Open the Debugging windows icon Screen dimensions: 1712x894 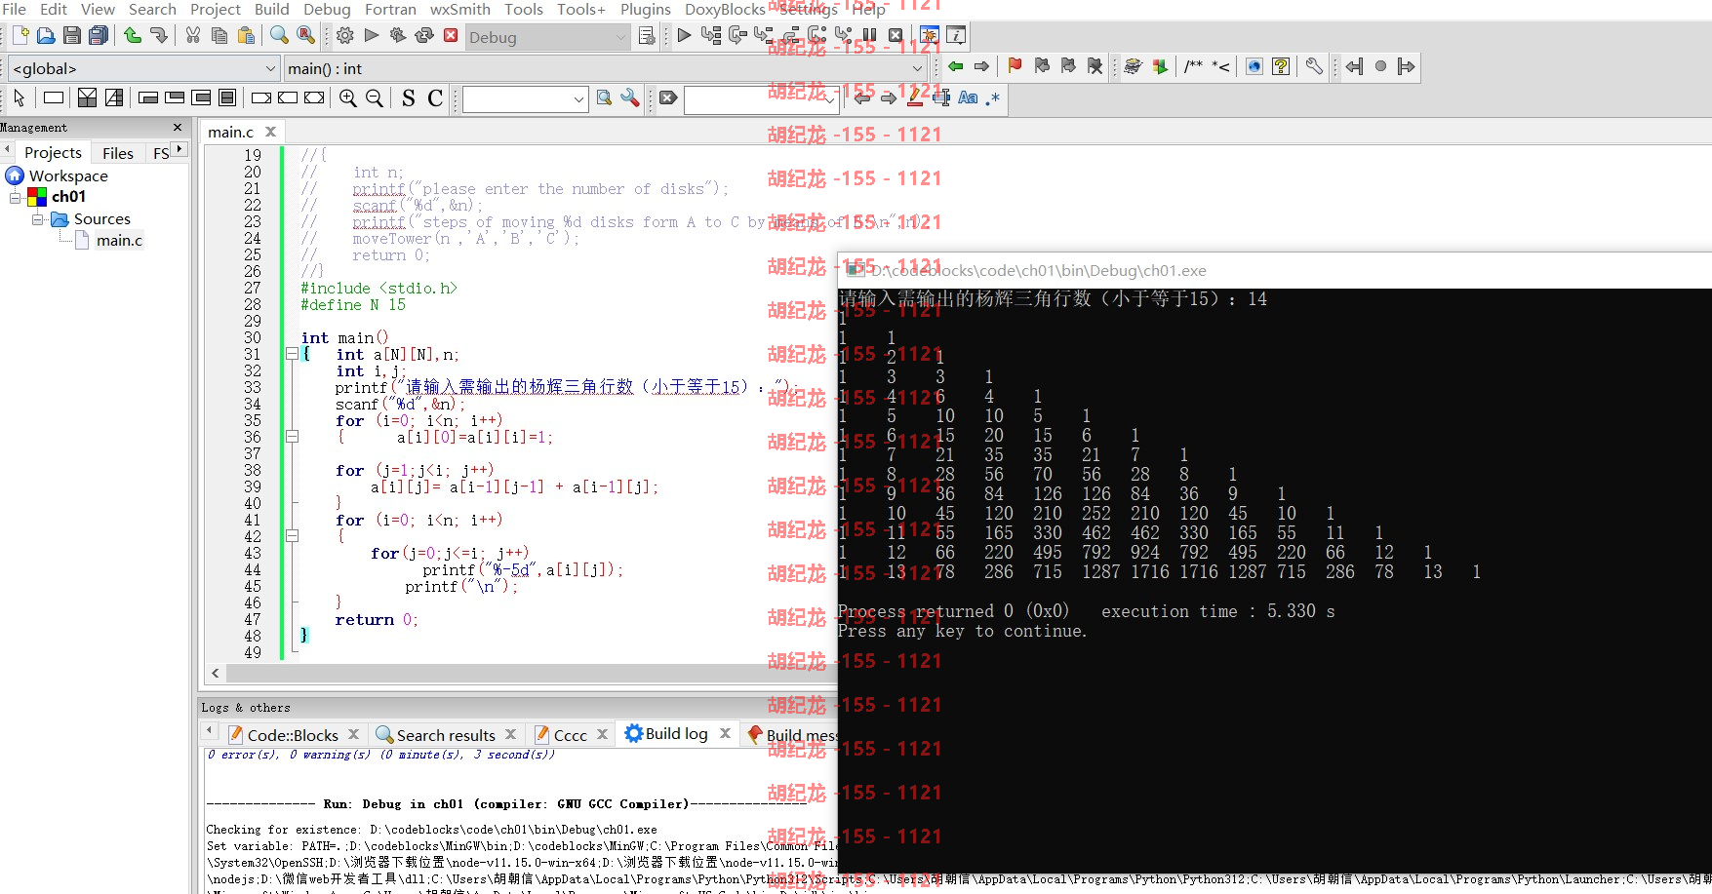click(x=930, y=36)
